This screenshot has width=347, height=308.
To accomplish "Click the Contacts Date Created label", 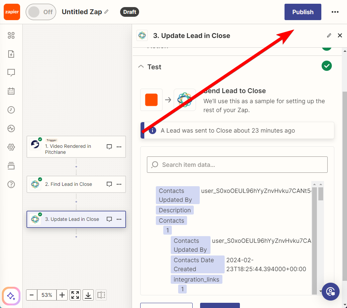I will pyautogui.click(x=197, y=264).
